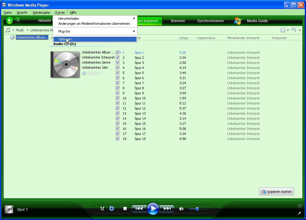Click the view options icon
The image size is (306, 220).
(x=294, y=30)
